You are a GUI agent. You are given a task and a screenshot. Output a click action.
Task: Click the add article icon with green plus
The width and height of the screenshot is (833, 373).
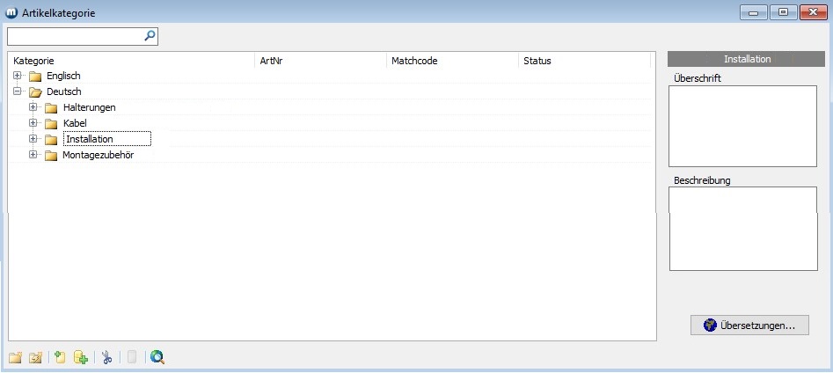coord(60,357)
